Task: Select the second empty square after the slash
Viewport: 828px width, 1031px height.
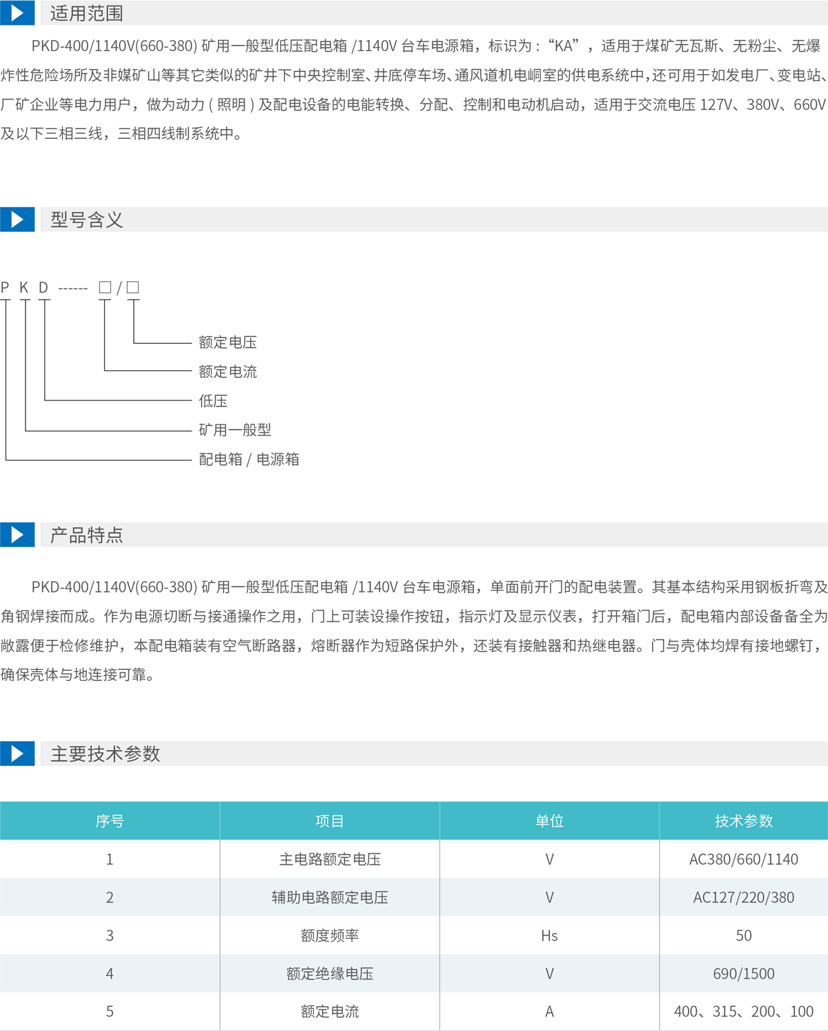Action: (133, 287)
